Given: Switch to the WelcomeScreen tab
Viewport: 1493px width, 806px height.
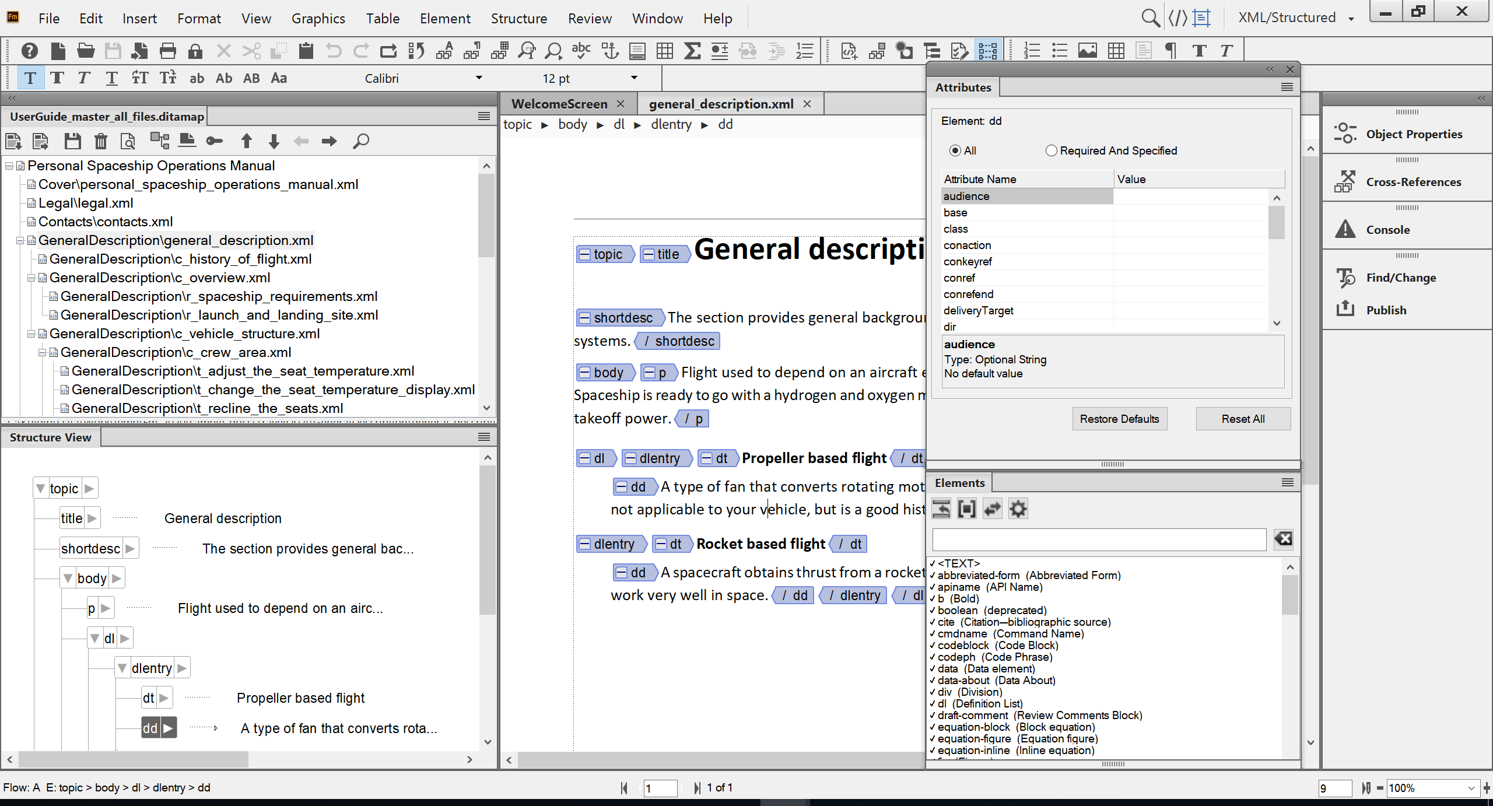Looking at the screenshot, I should tap(559, 103).
